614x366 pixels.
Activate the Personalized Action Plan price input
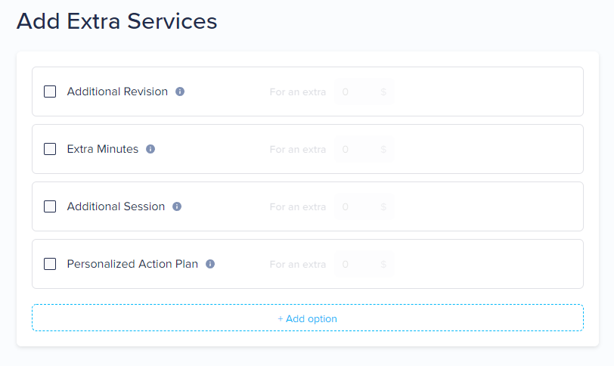coord(364,264)
